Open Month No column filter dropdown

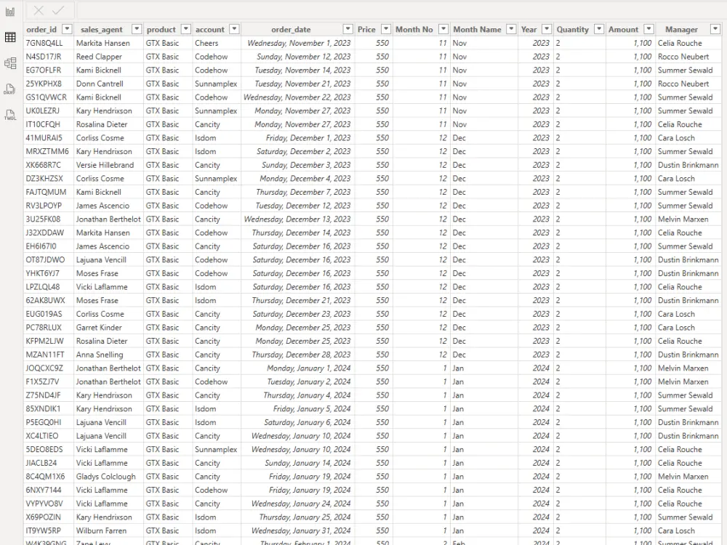[443, 29]
